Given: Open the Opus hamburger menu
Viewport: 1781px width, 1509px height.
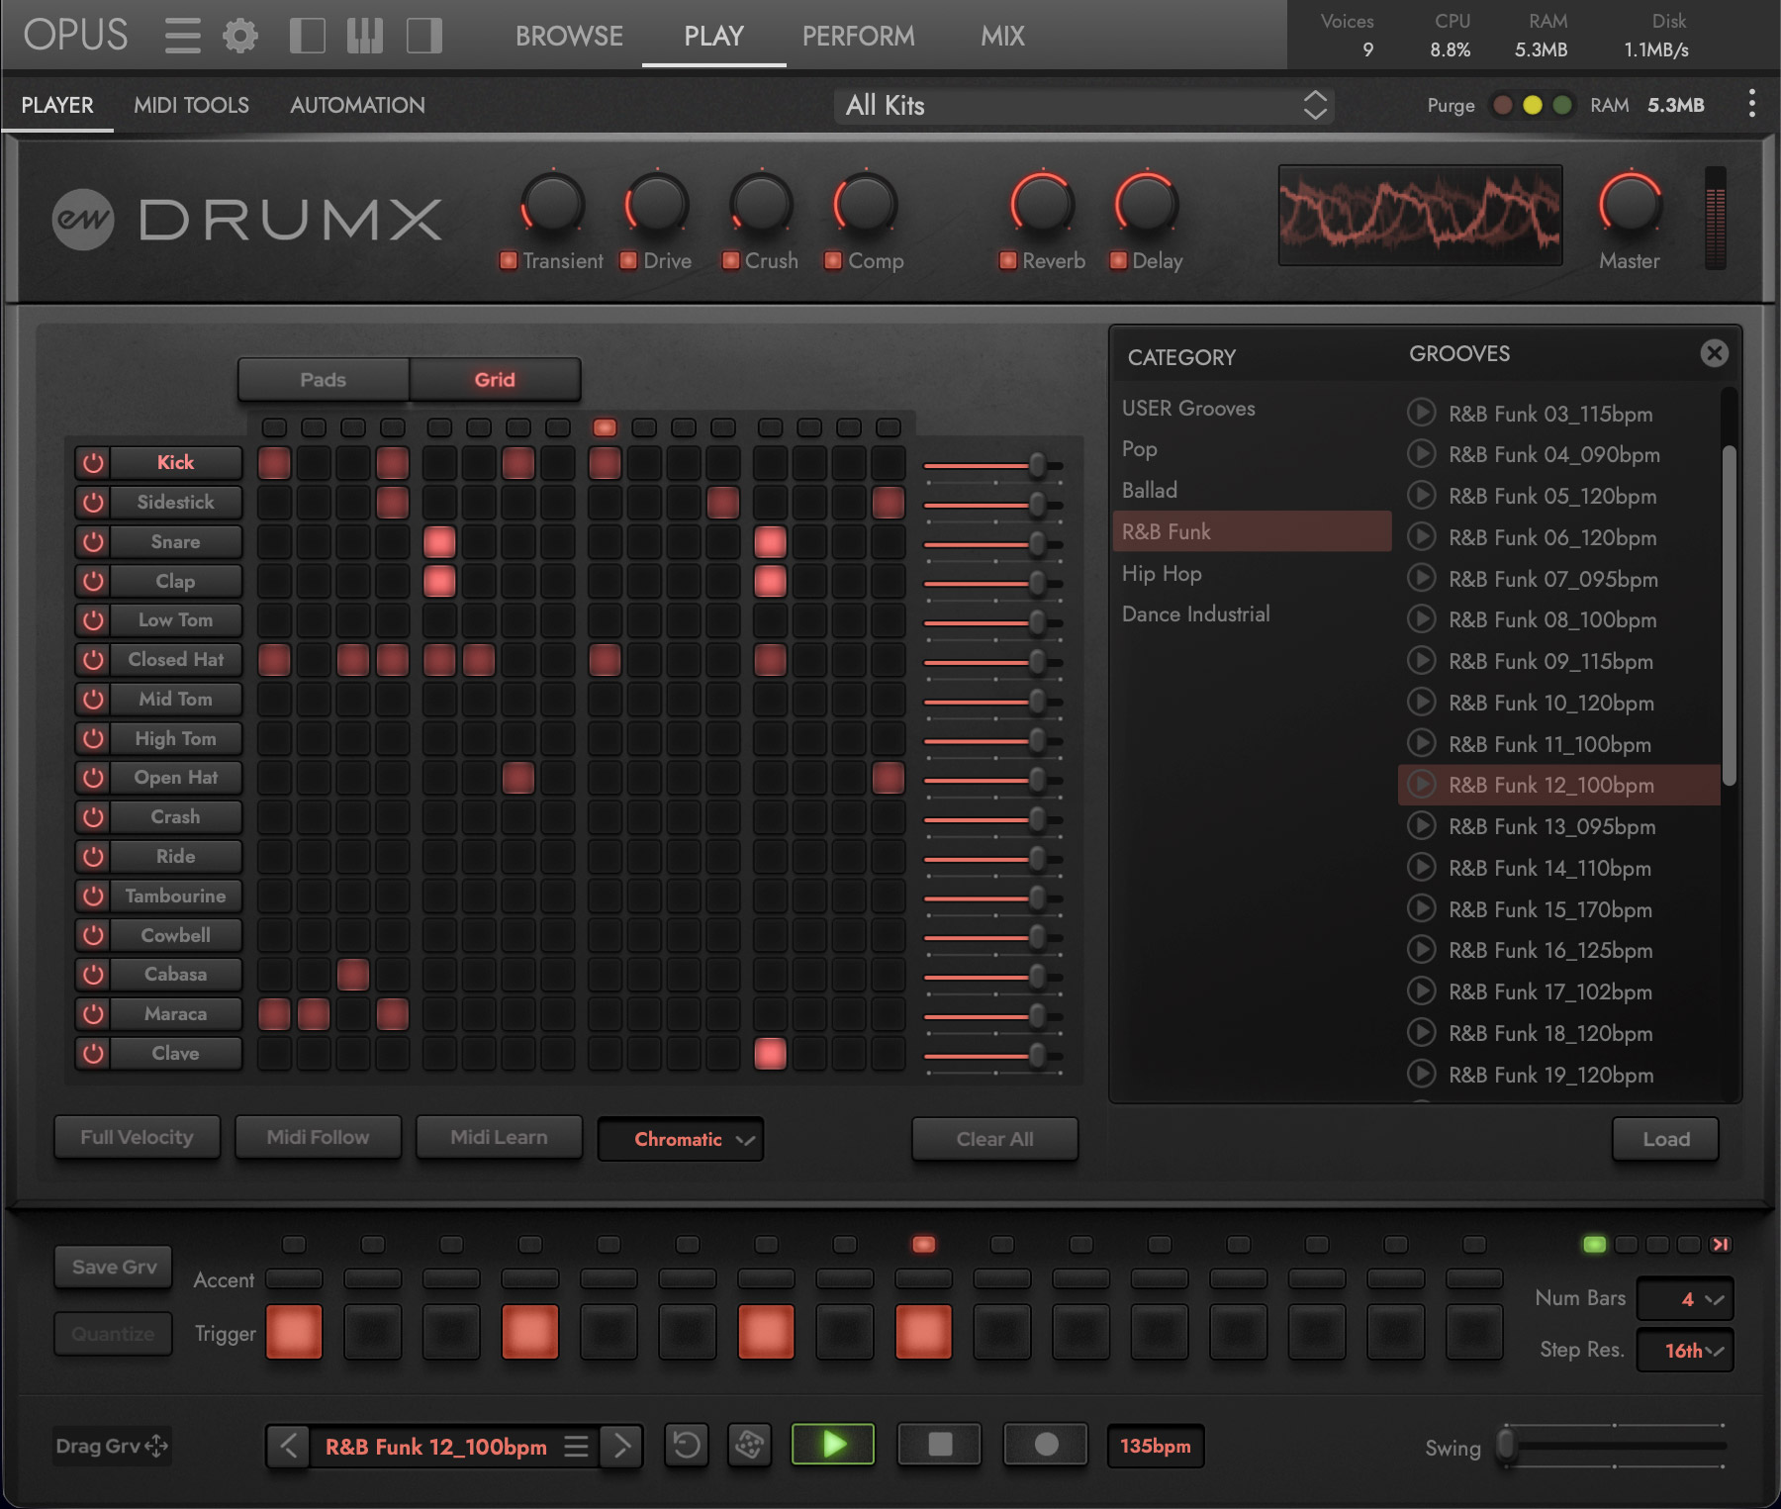Looking at the screenshot, I should click(x=183, y=35).
